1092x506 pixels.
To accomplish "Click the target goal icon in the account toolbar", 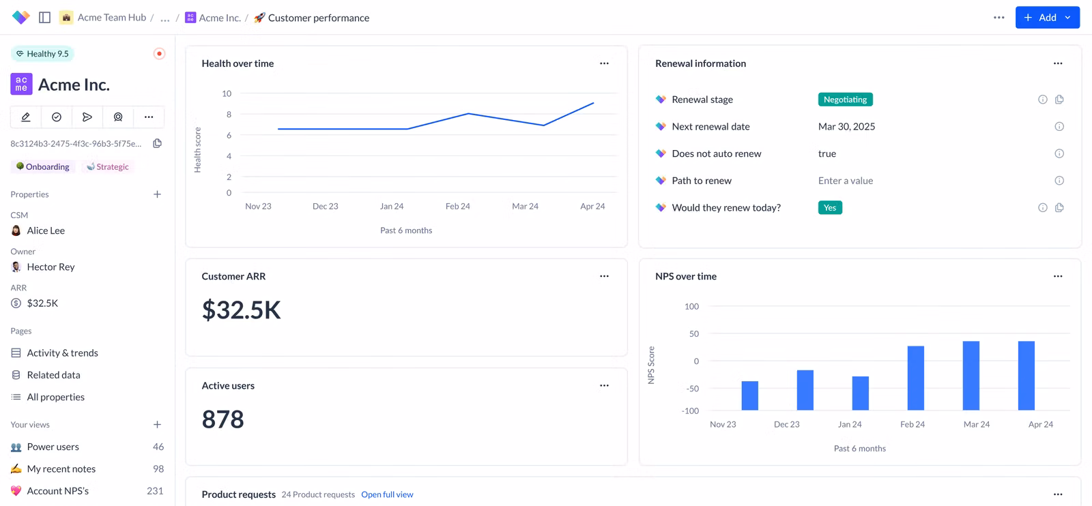I will [118, 117].
